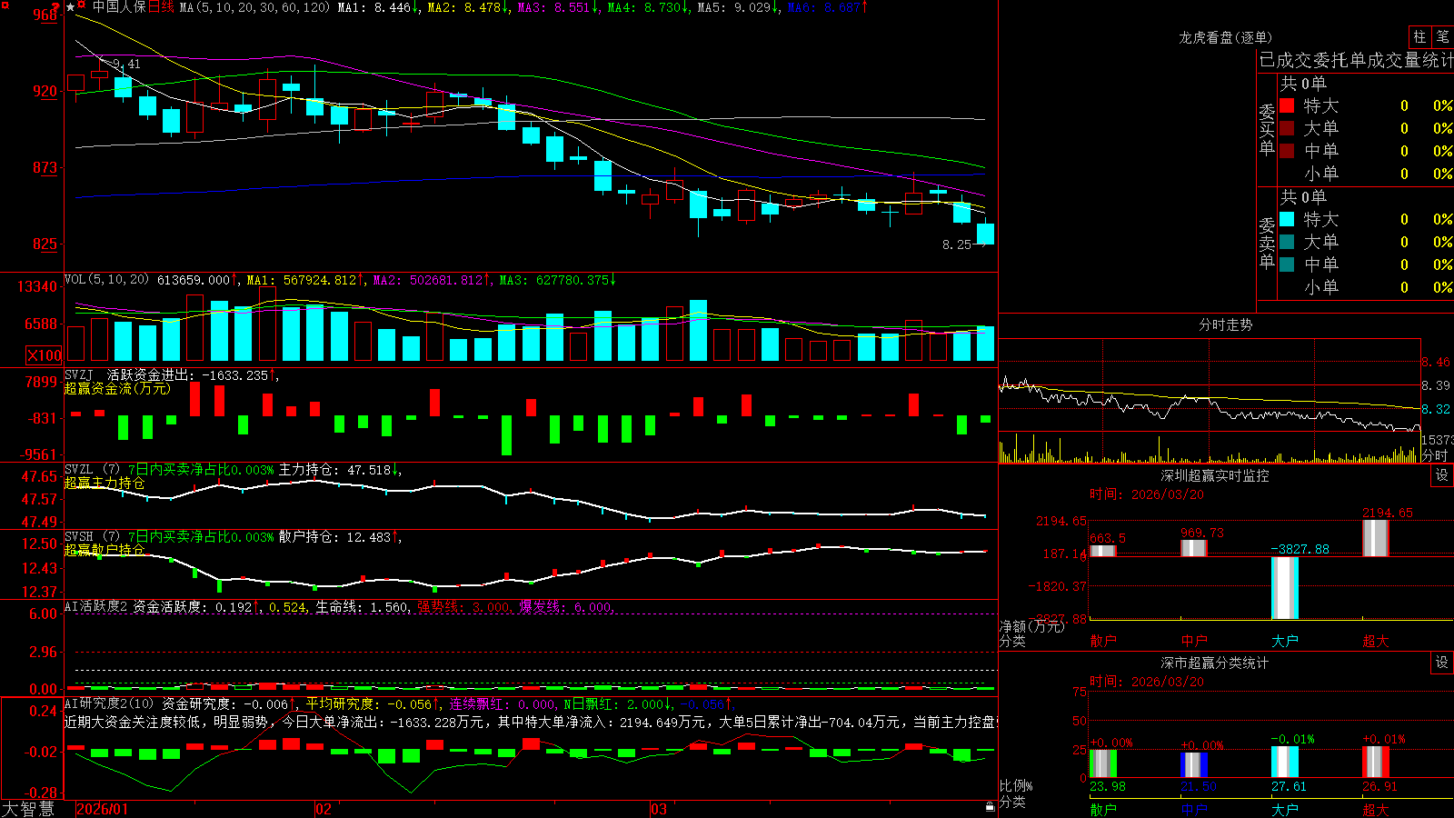This screenshot has height=818, width=1454.
Task: Open 设 settings for 深市超赢分类统计
Action: click(1442, 663)
